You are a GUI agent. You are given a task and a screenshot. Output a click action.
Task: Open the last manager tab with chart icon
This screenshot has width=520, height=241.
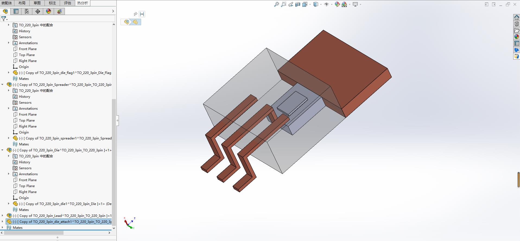click(x=59, y=11)
